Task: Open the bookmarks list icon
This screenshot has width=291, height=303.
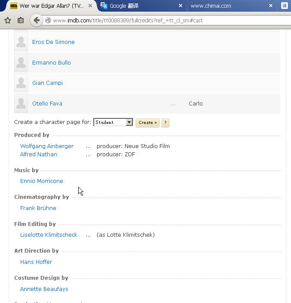Action: [21, 20]
